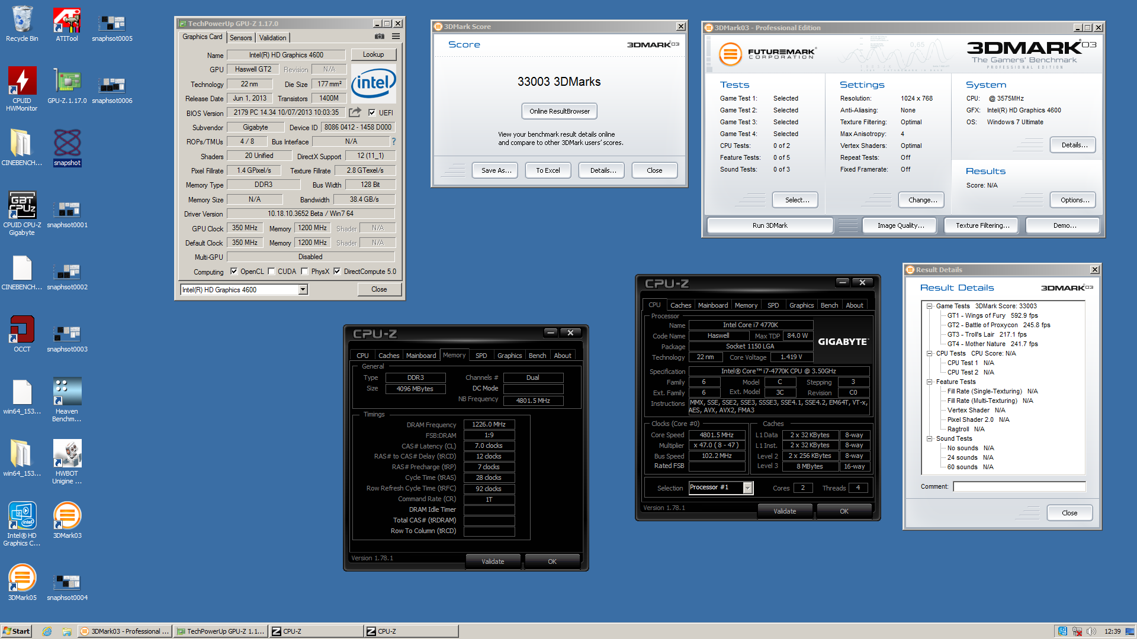
Task: Toggle PhysX checkbox in GPU-Z
Action: pyautogui.click(x=304, y=272)
